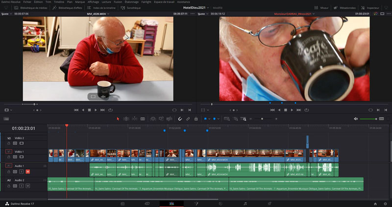
Task: Click the Custom zoom icon
Action: (x=244, y=119)
